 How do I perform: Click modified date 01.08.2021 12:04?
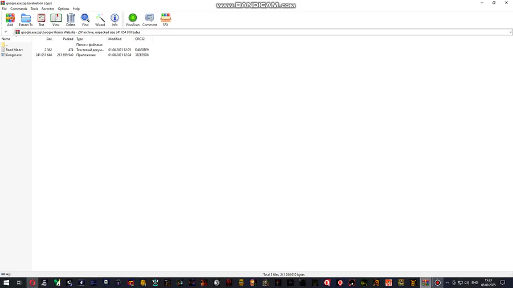(x=120, y=55)
